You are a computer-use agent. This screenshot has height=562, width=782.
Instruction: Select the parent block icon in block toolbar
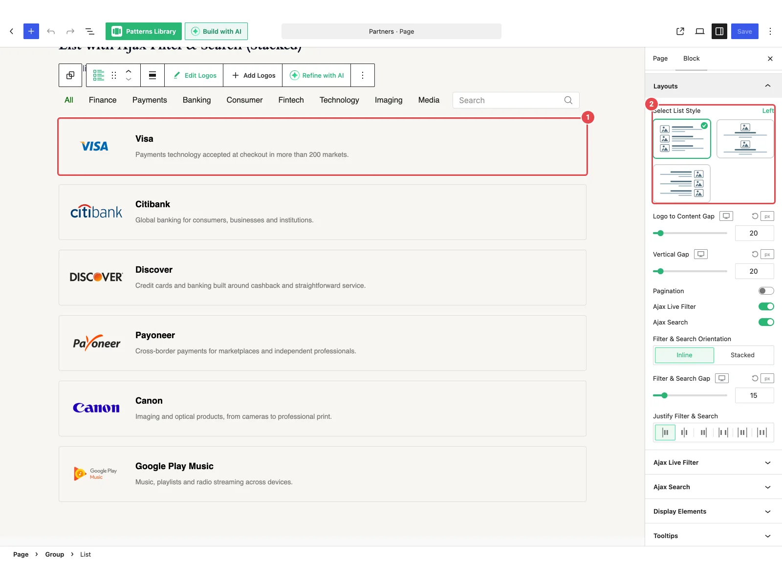(x=70, y=75)
